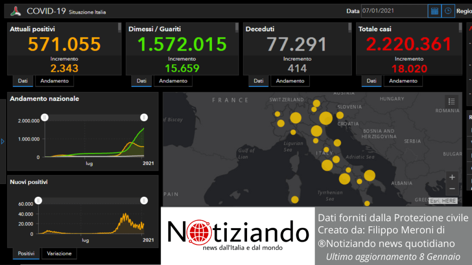Select the yellow bubble over Sicily
Screen dimensions: 472x265
point(295,200)
